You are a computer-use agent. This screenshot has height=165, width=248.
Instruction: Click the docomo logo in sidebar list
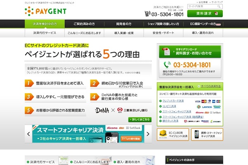coord(200,113)
